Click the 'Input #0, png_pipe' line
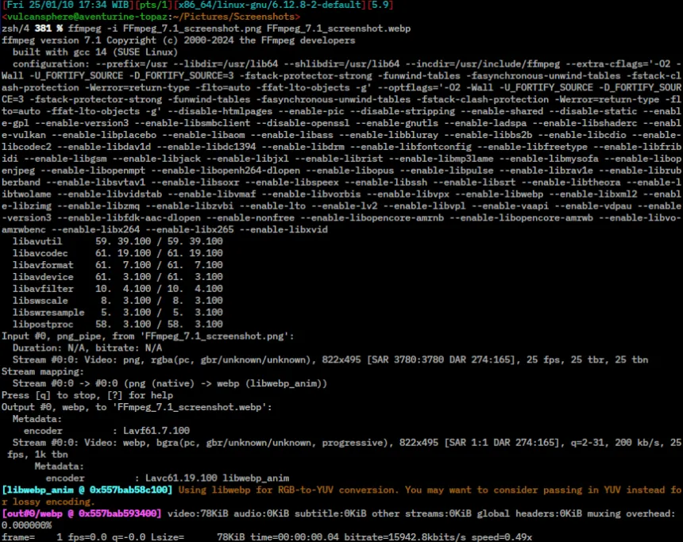 click(x=151, y=336)
